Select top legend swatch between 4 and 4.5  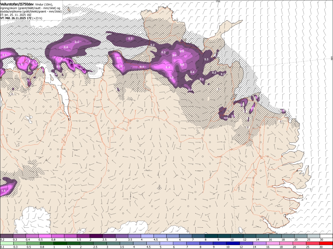[147, 236]
